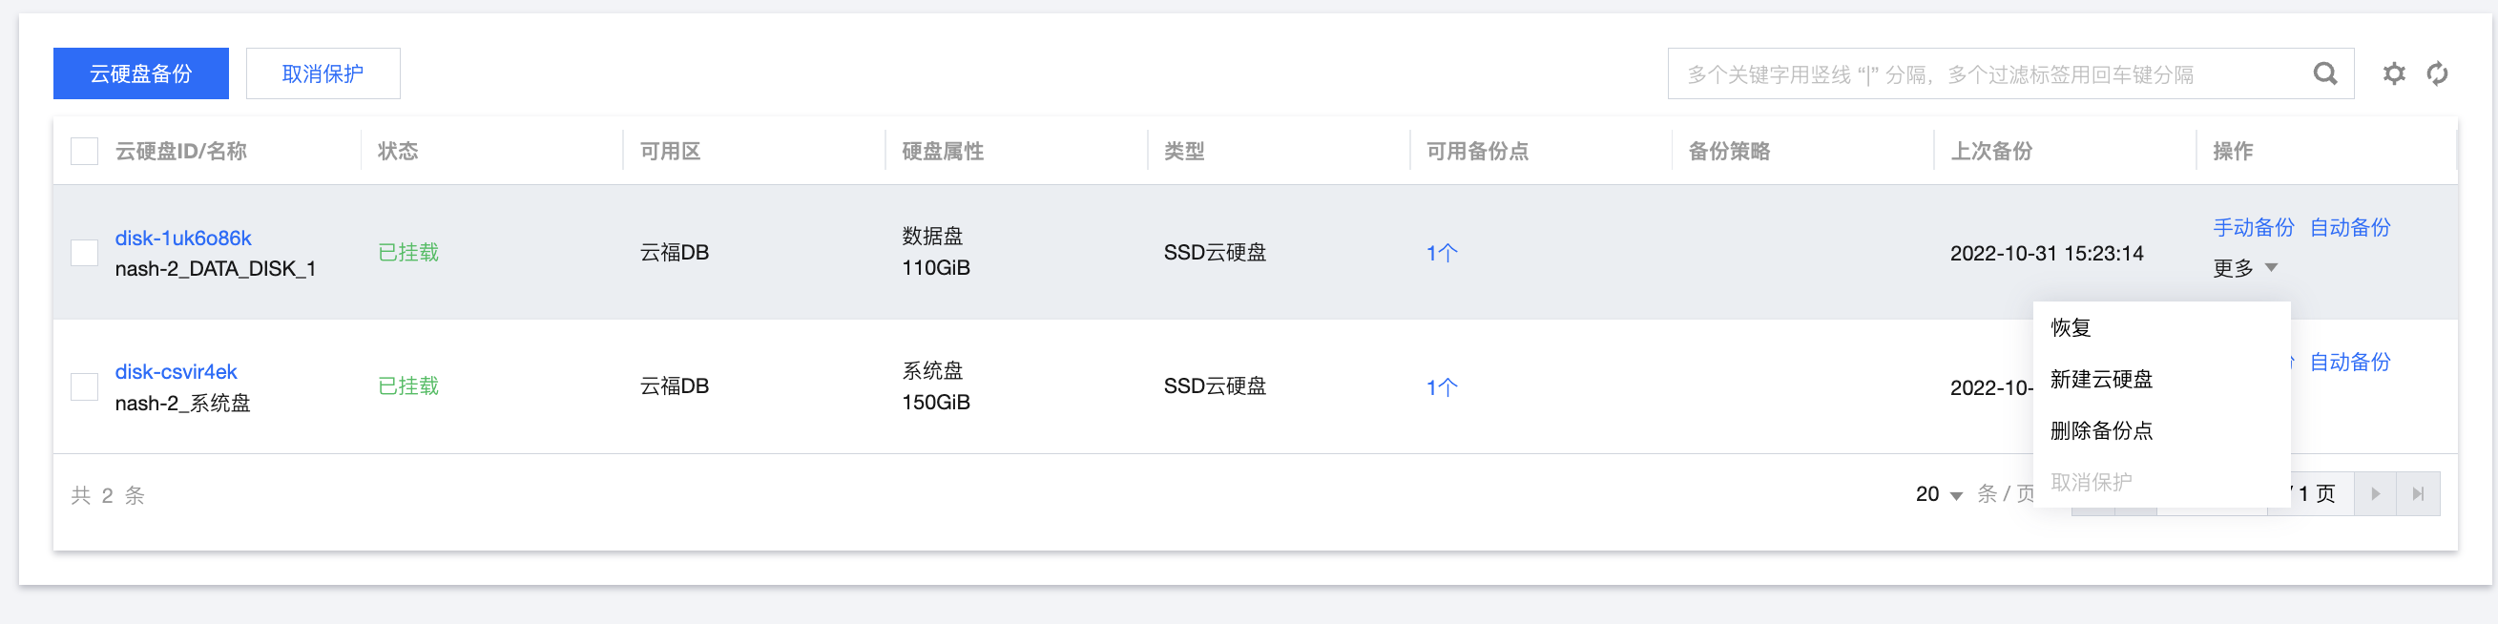2498x624 pixels.
Task: Click the refresh list icon
Action: (2437, 73)
